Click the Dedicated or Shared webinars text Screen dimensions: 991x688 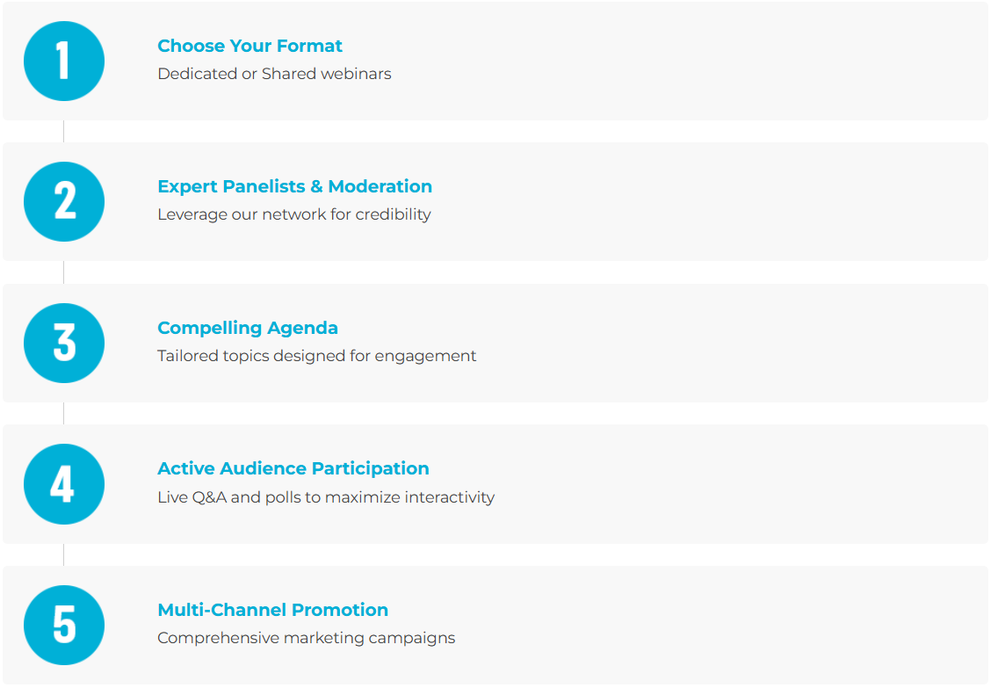[x=274, y=74]
